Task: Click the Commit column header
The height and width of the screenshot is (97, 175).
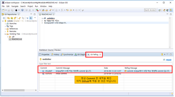Action: (47, 68)
